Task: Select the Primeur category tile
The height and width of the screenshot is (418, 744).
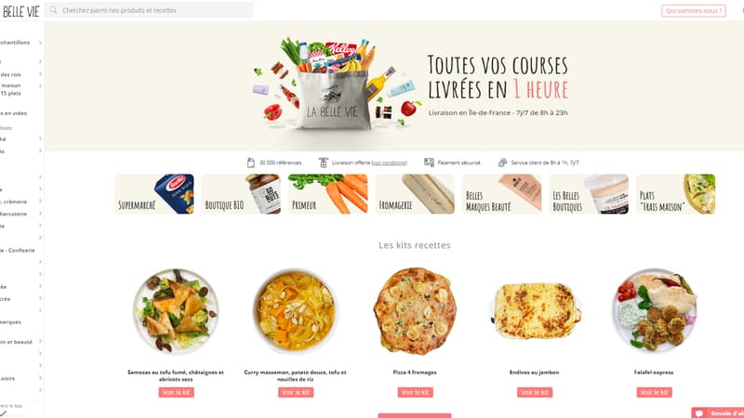Action: (x=328, y=194)
